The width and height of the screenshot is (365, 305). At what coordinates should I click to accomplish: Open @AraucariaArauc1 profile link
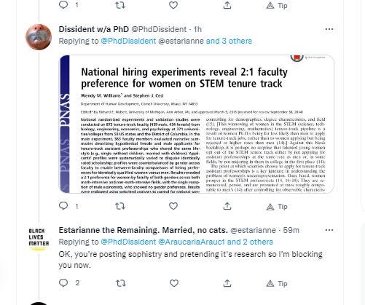[192, 242]
